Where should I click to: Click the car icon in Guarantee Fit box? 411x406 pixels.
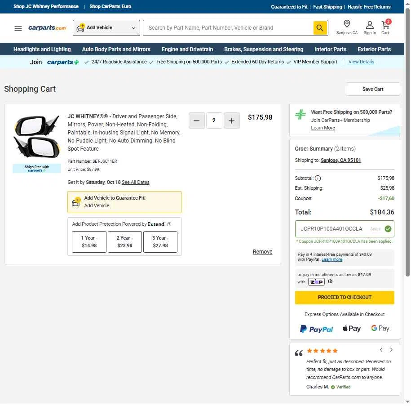76,202
